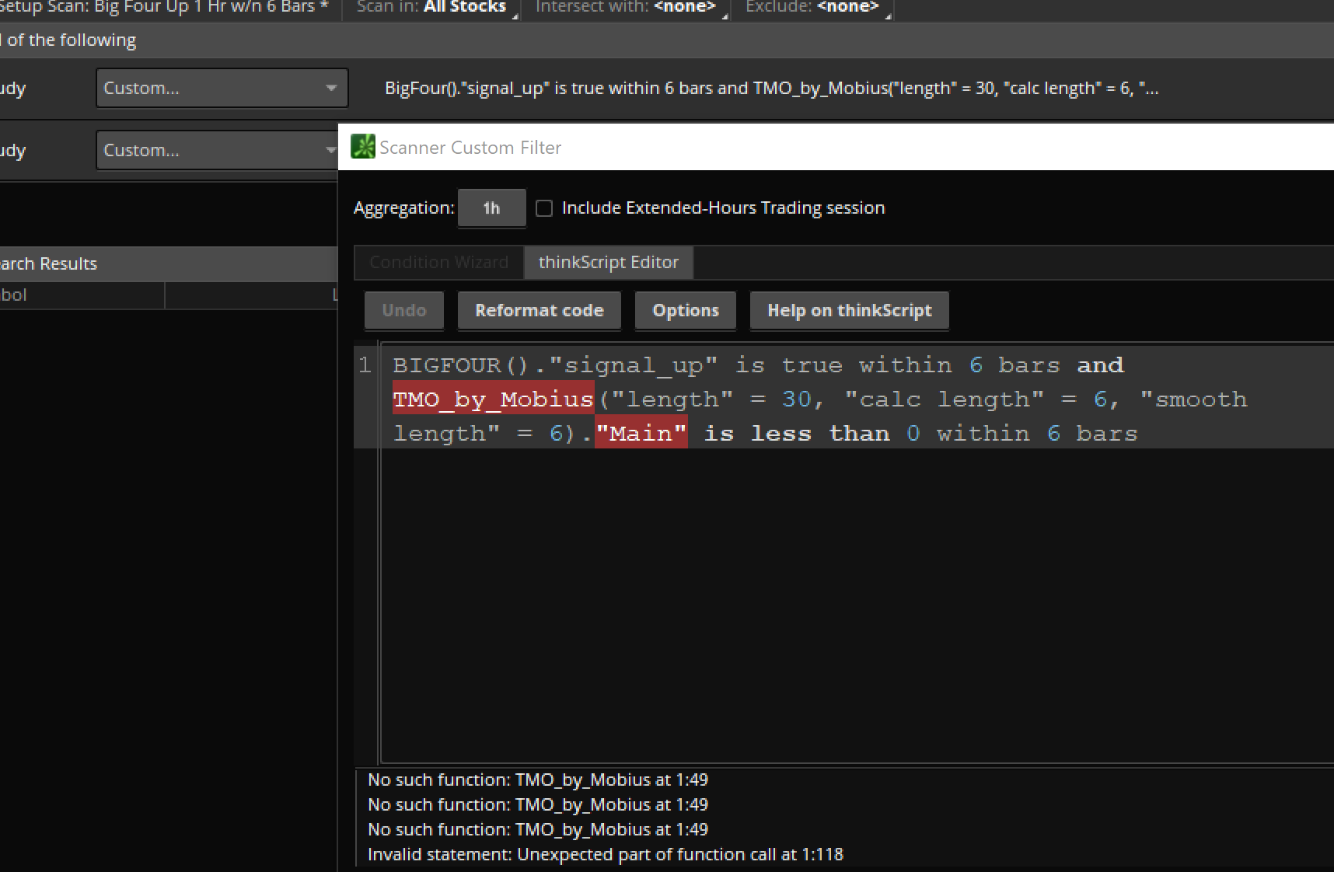Open the first study's Custom... dropdown
Screen dimensions: 1334x872
(222, 88)
